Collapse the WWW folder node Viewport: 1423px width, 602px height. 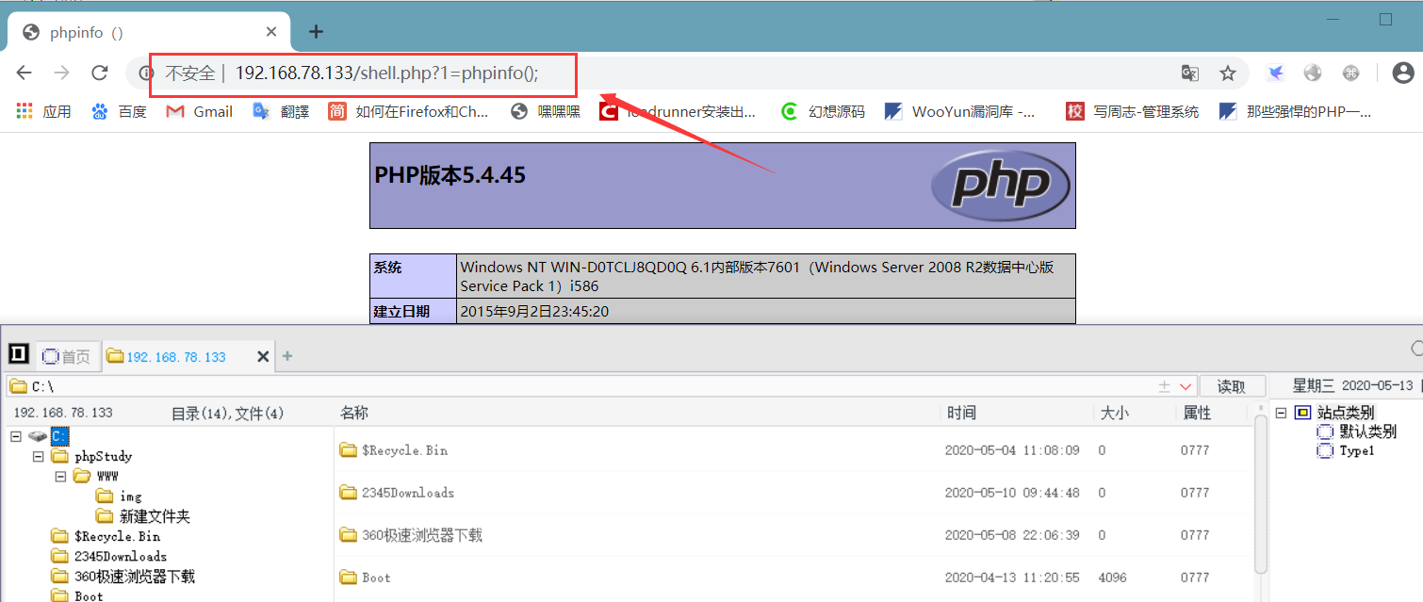tap(60, 477)
